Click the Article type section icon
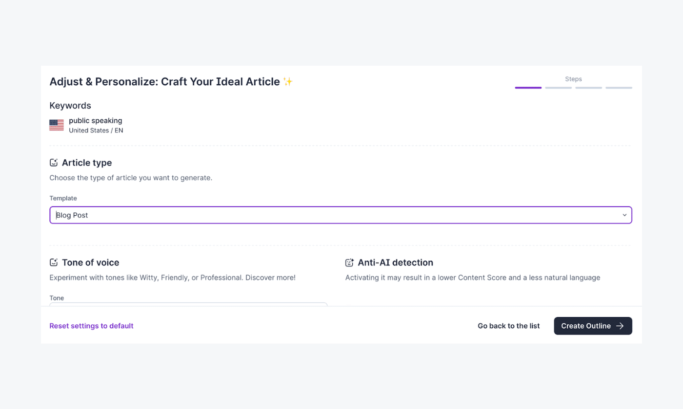This screenshot has height=409, width=683. tap(54, 163)
